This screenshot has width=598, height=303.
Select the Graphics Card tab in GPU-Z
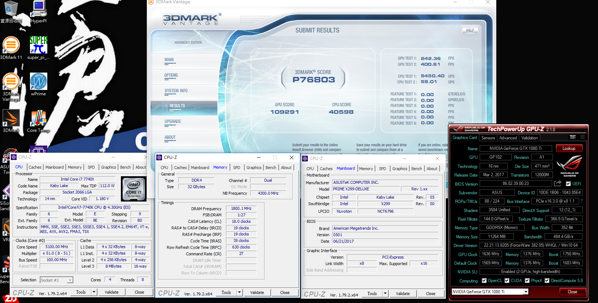coord(465,138)
